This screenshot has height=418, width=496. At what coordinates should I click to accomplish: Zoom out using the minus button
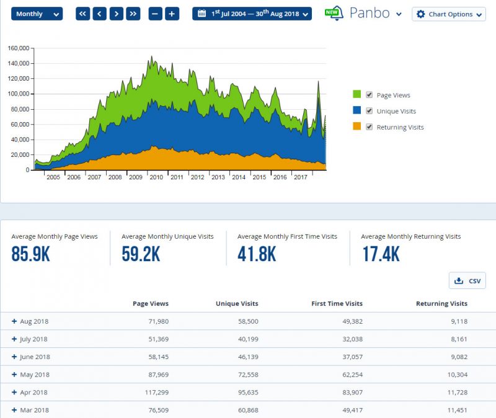(x=156, y=14)
